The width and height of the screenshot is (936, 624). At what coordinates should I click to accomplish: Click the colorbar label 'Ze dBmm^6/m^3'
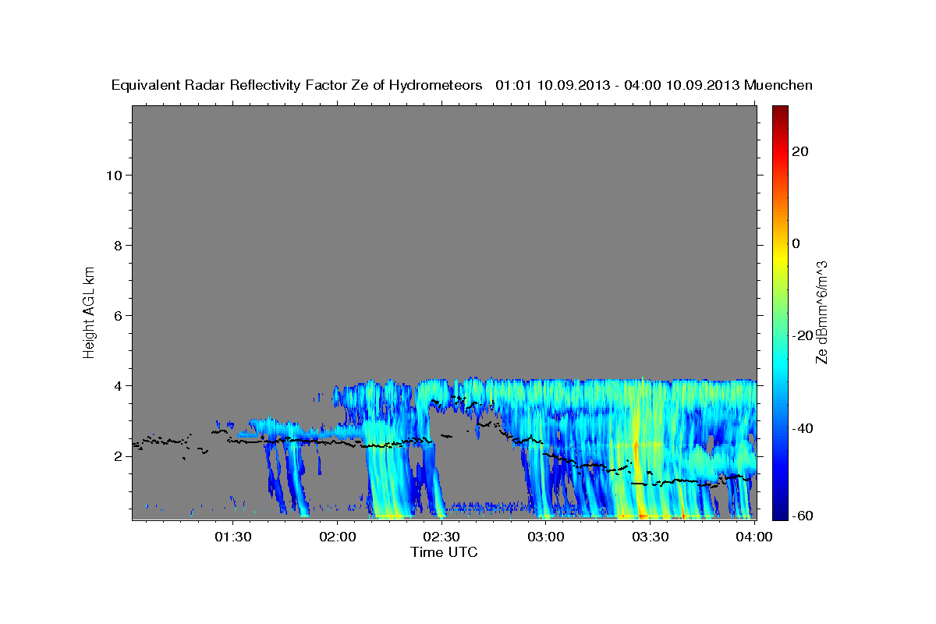point(821,312)
